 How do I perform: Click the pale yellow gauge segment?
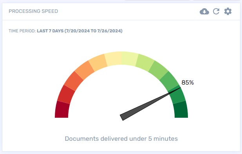point(114,59)
